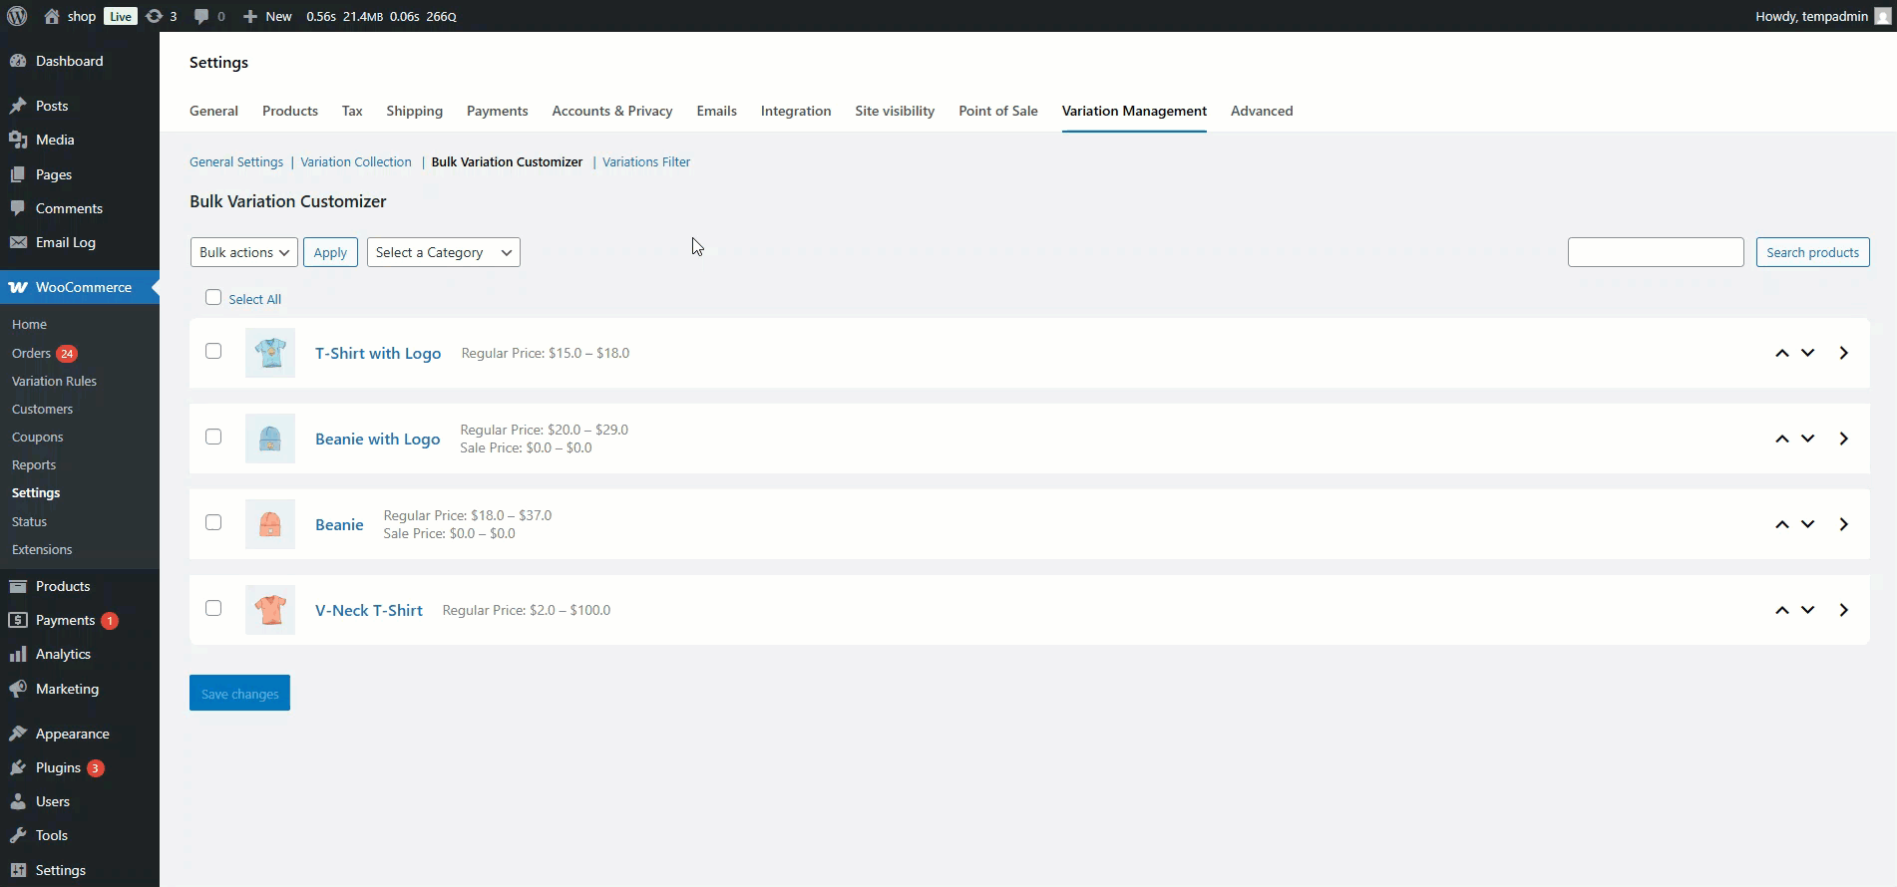Open the Select a Category dropdown

click(443, 252)
